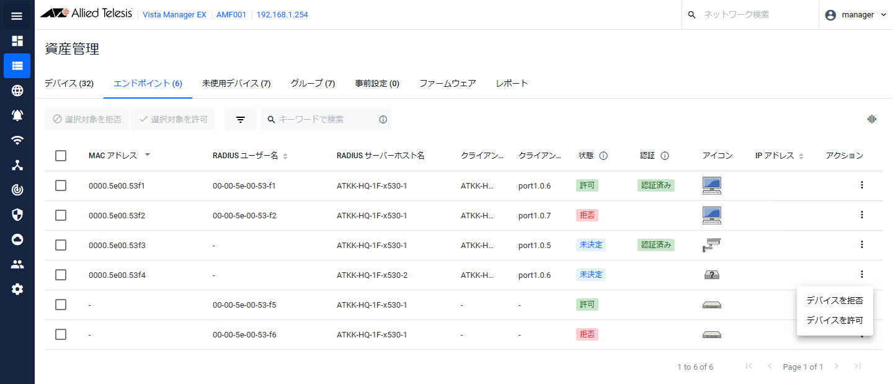893x384 pixels.
Task: Select デバイスを拒否 in the popup menu
Action: 834,300
